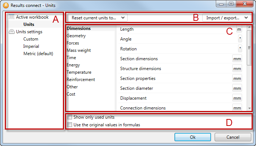The height and width of the screenshot is (146, 256).
Task: Change the Section dimensions mm unit
Action: (x=237, y=59)
